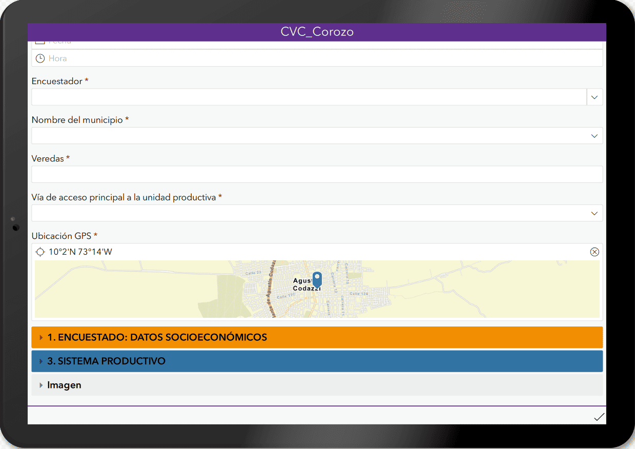Click the GPS coordinates 10°2'N 73°14'W
The height and width of the screenshot is (449, 635).
[x=80, y=252]
